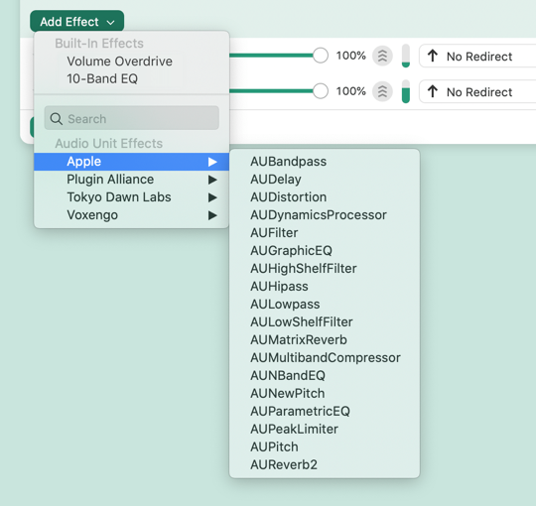Open the Add Effect dropdown

point(76,22)
